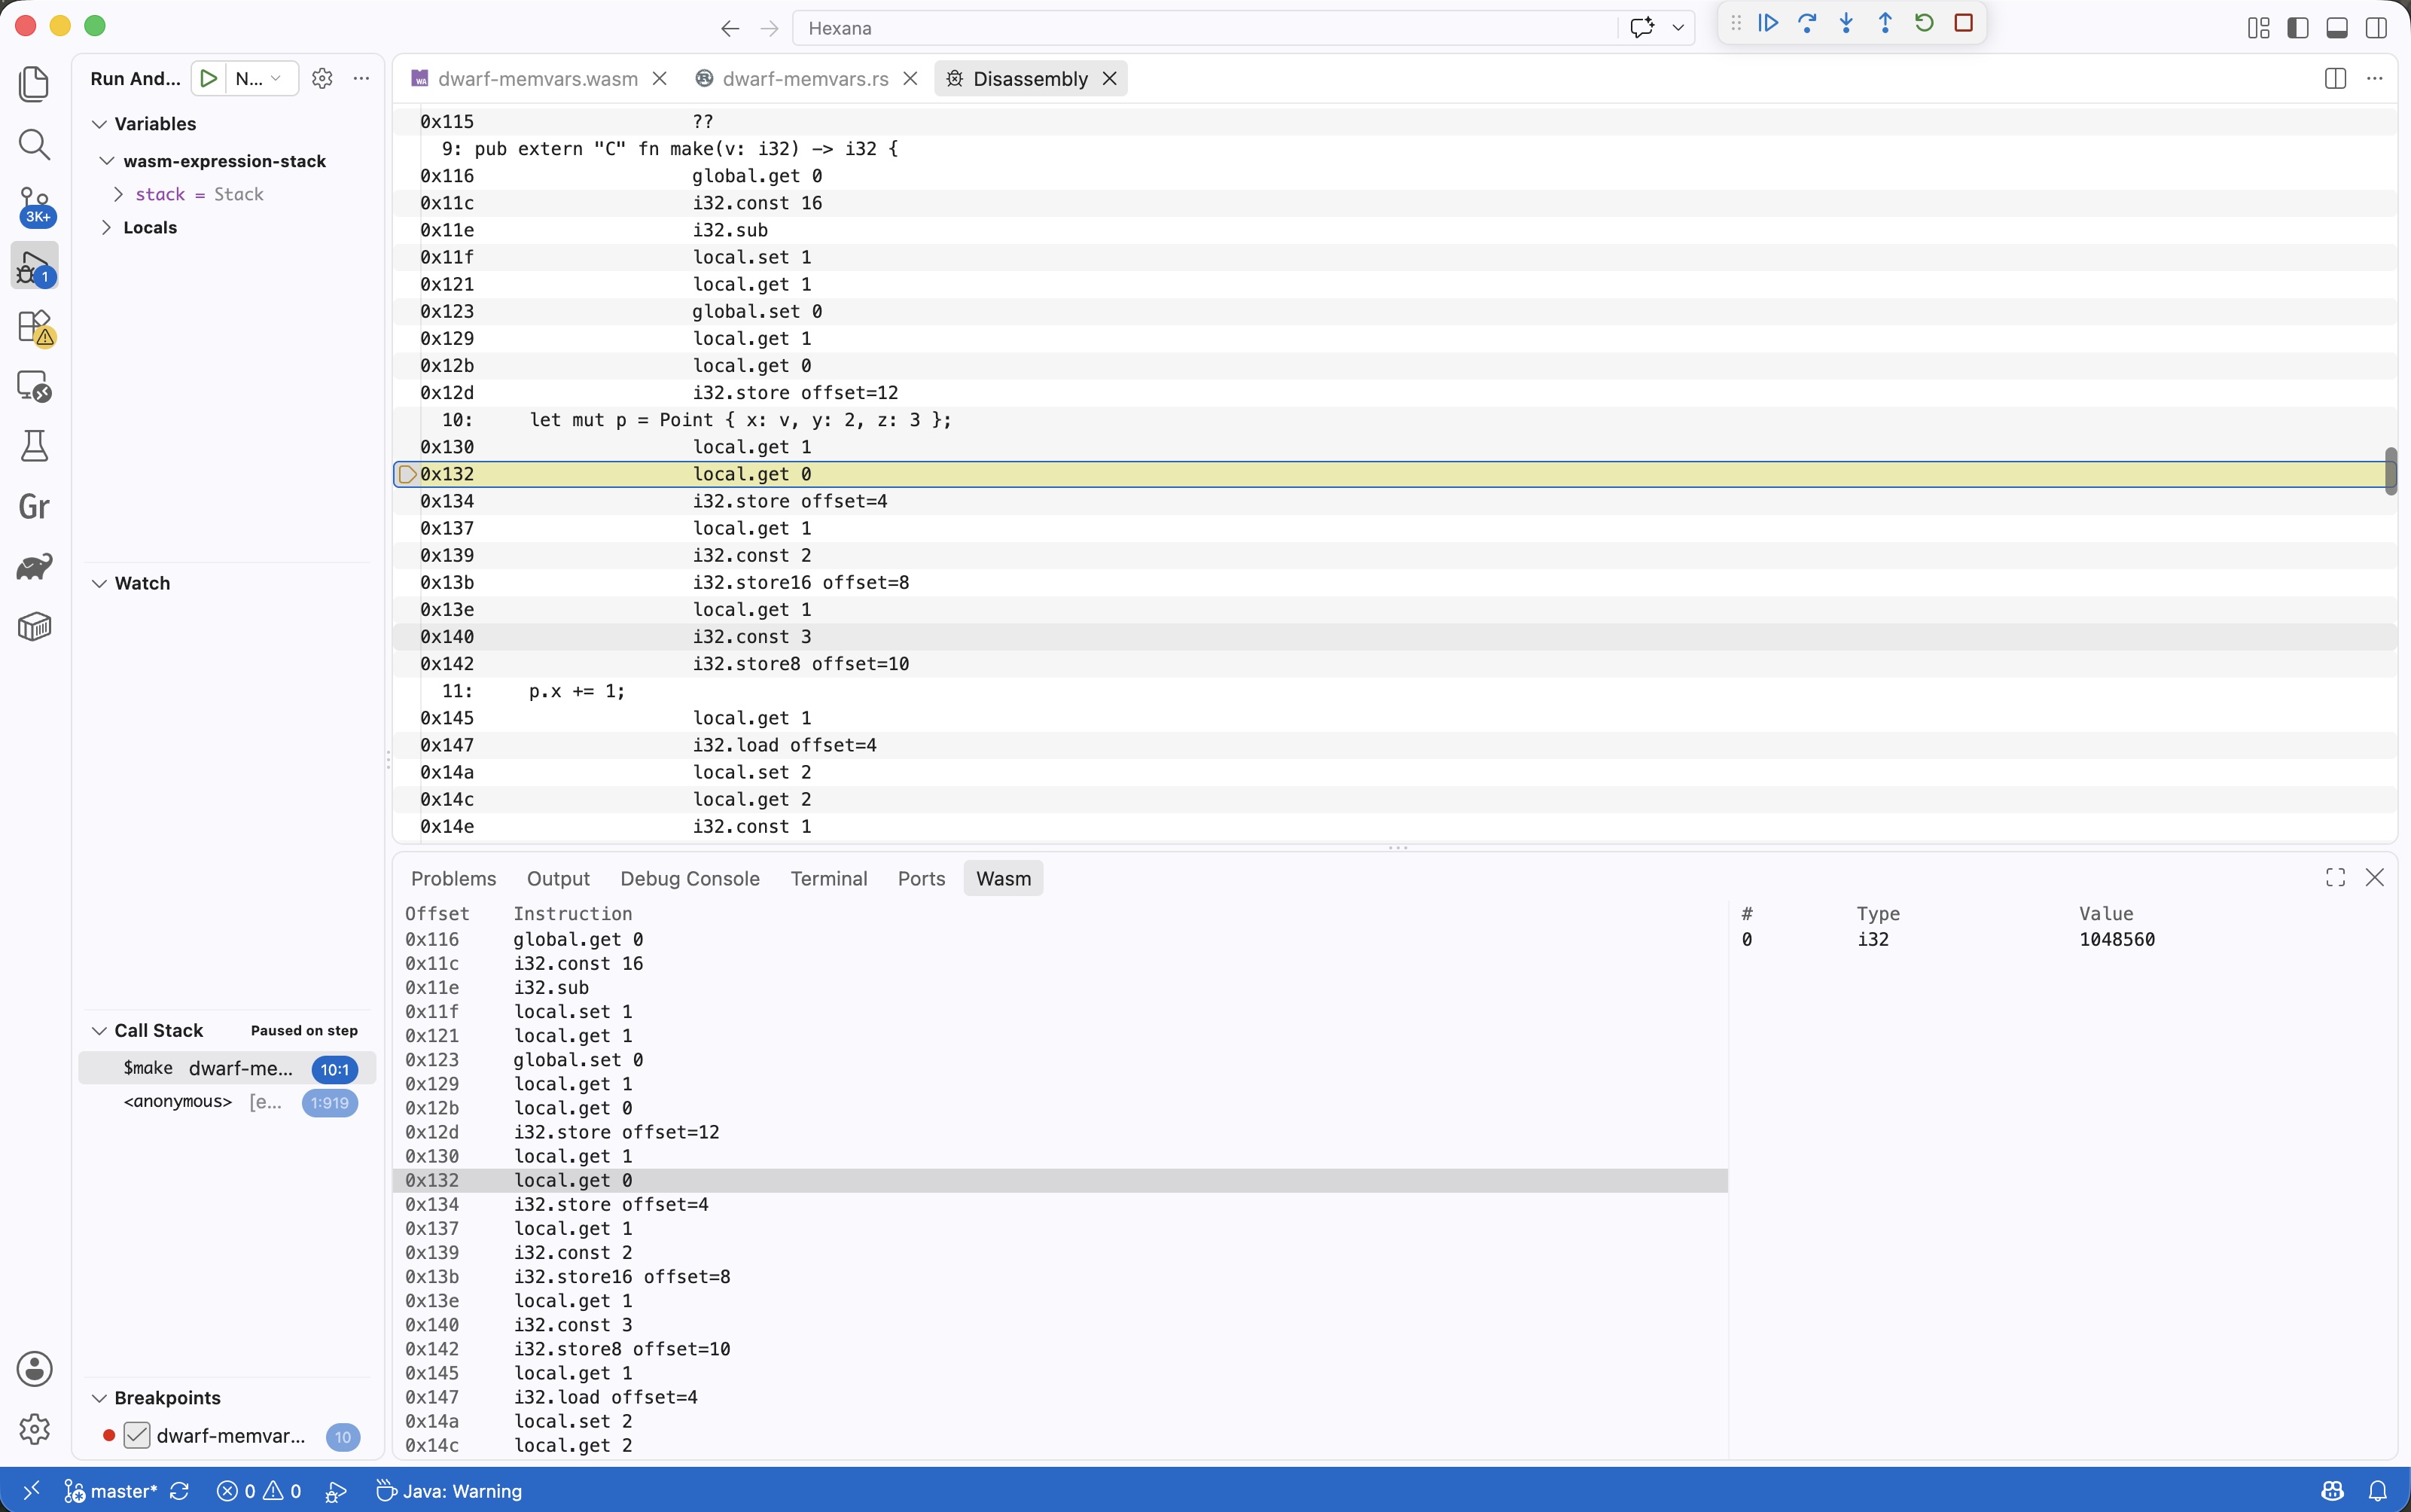
Task: Click Java: Warning status bar item
Action: point(449,1491)
